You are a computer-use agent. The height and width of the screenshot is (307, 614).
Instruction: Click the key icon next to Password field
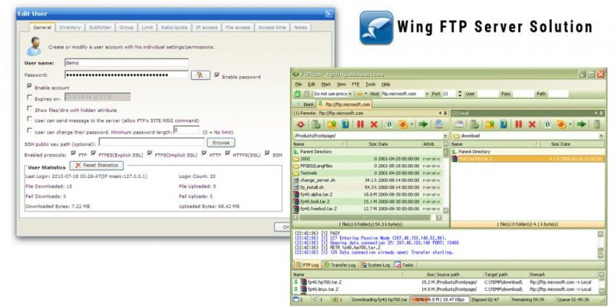[200, 75]
